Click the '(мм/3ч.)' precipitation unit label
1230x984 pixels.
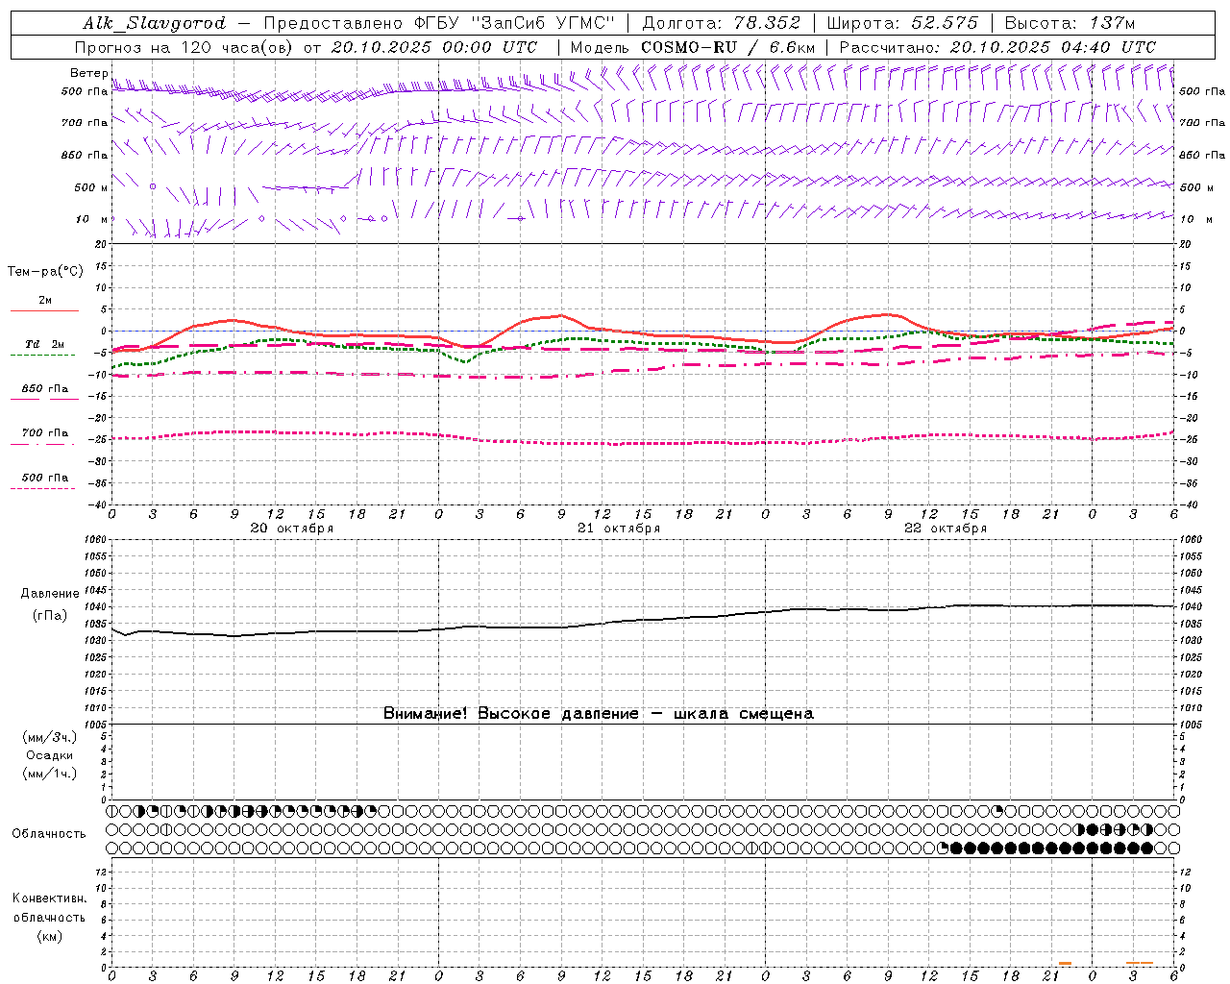pyautogui.click(x=50, y=737)
